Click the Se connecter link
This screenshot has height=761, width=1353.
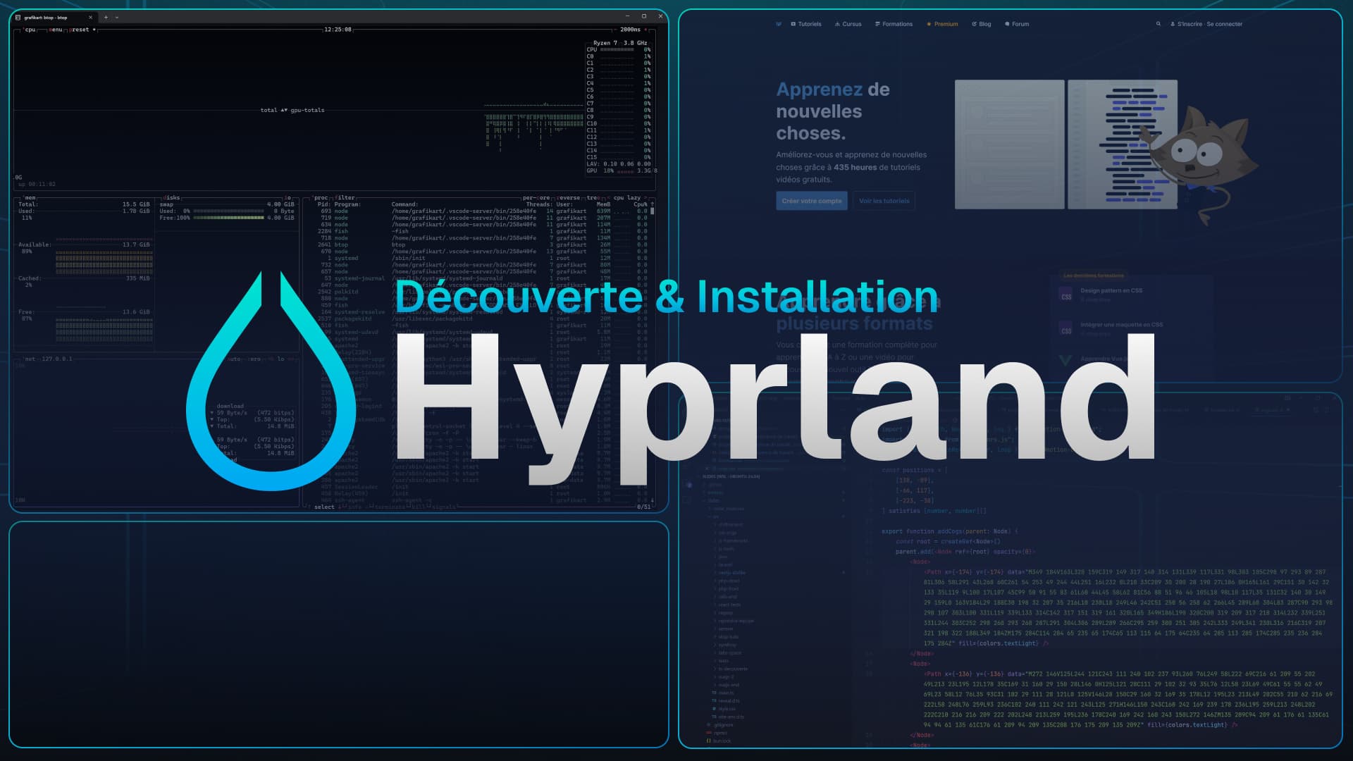[1226, 23]
